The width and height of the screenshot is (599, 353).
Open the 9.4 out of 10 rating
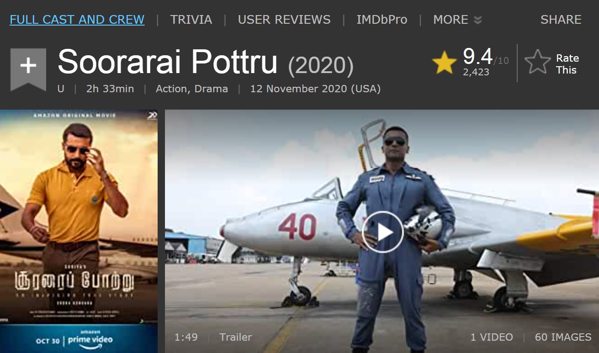click(x=485, y=58)
